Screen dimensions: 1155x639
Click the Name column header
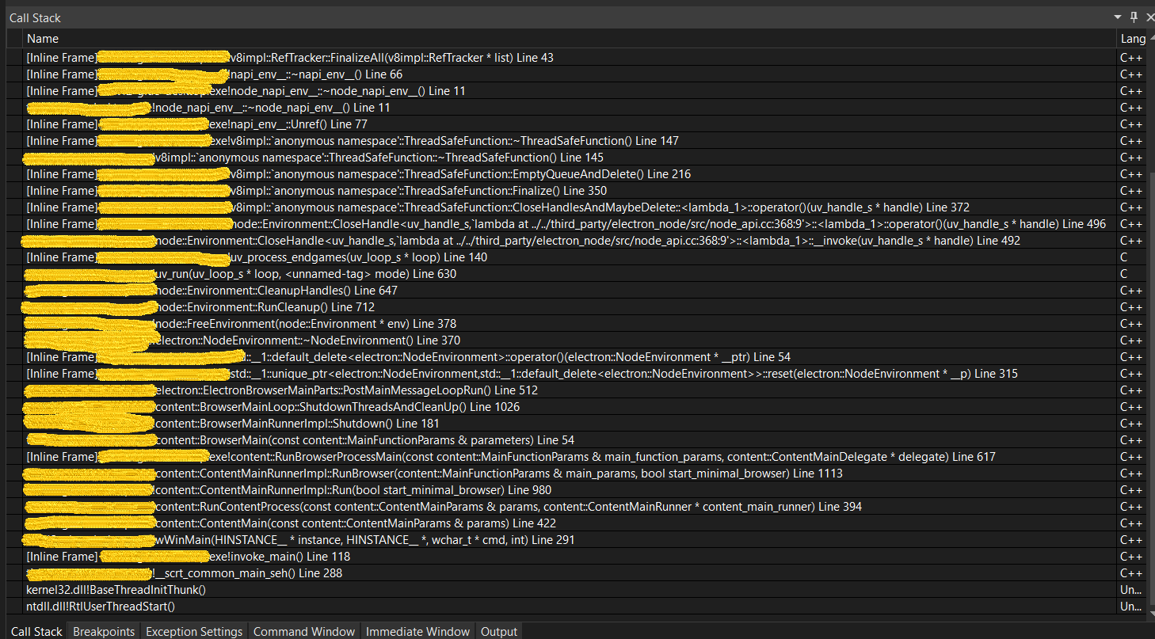(x=43, y=38)
